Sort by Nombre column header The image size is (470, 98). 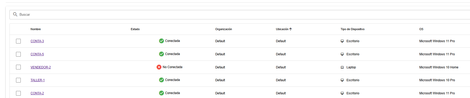tap(36, 29)
